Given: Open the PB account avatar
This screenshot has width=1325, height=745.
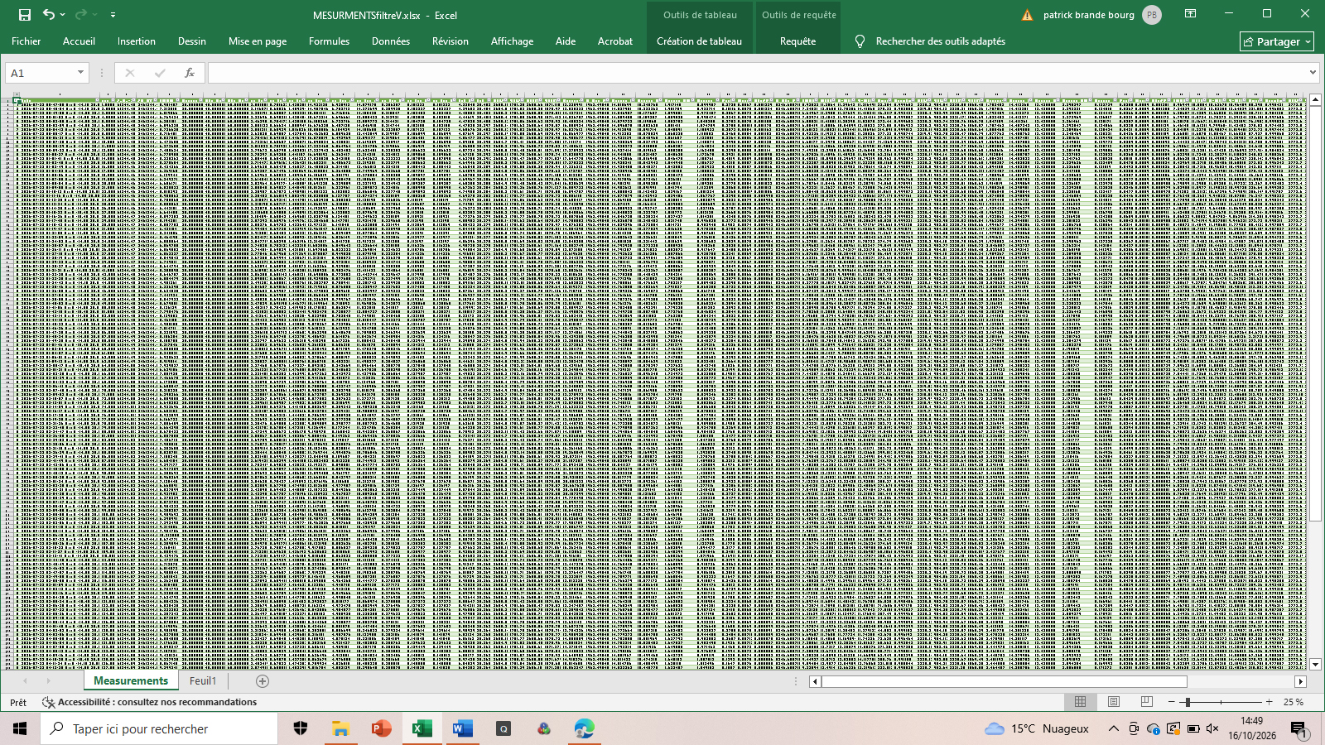Looking at the screenshot, I should 1152,15.
